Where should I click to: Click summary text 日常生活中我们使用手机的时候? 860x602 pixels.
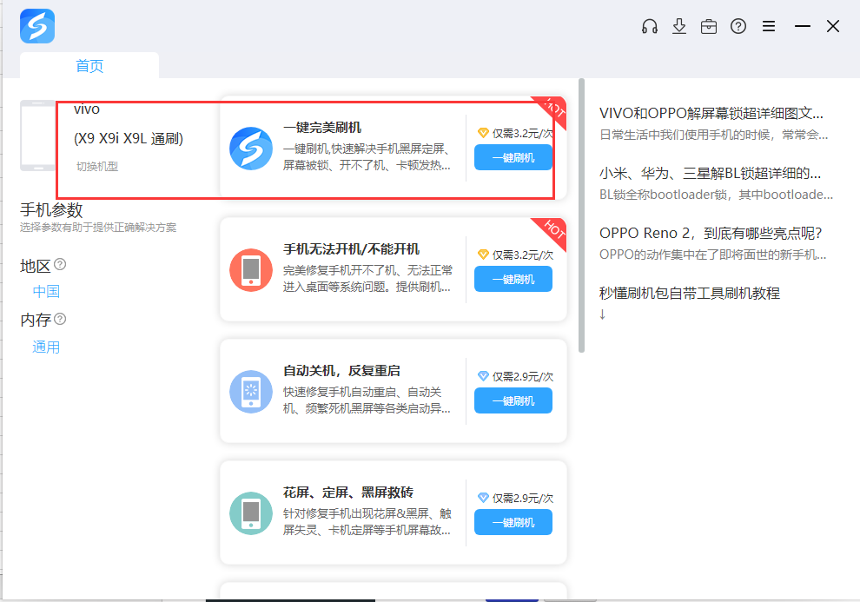point(713,135)
